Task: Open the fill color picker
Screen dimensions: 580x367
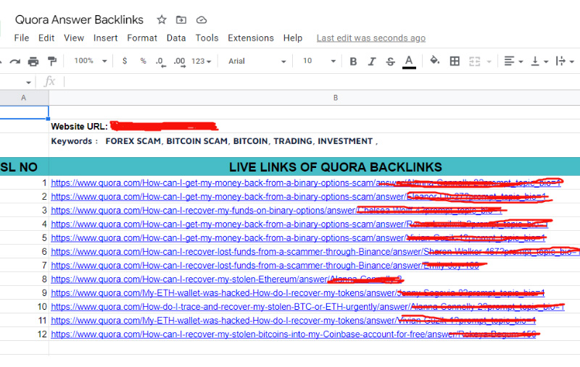Action: (434, 61)
